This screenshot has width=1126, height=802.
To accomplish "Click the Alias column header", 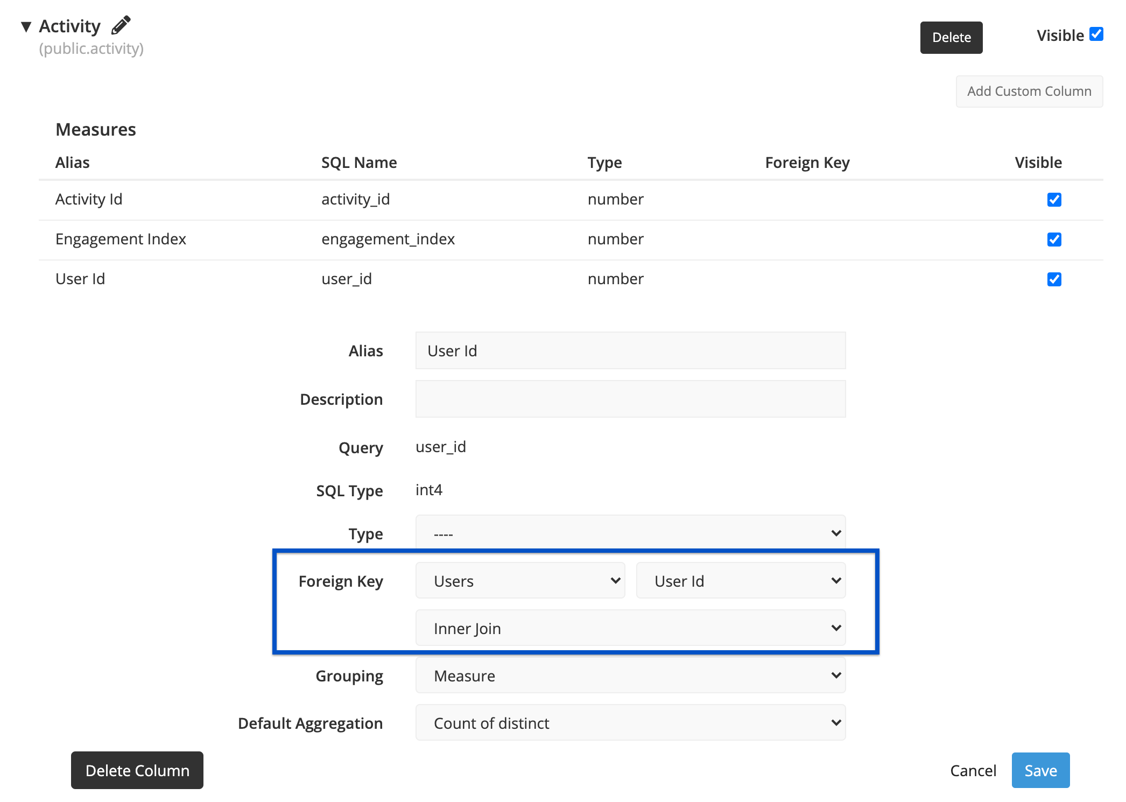I will coord(73,163).
